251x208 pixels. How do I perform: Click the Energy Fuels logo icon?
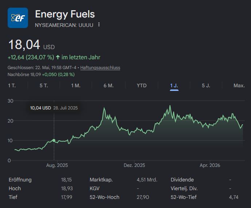pos(18,18)
